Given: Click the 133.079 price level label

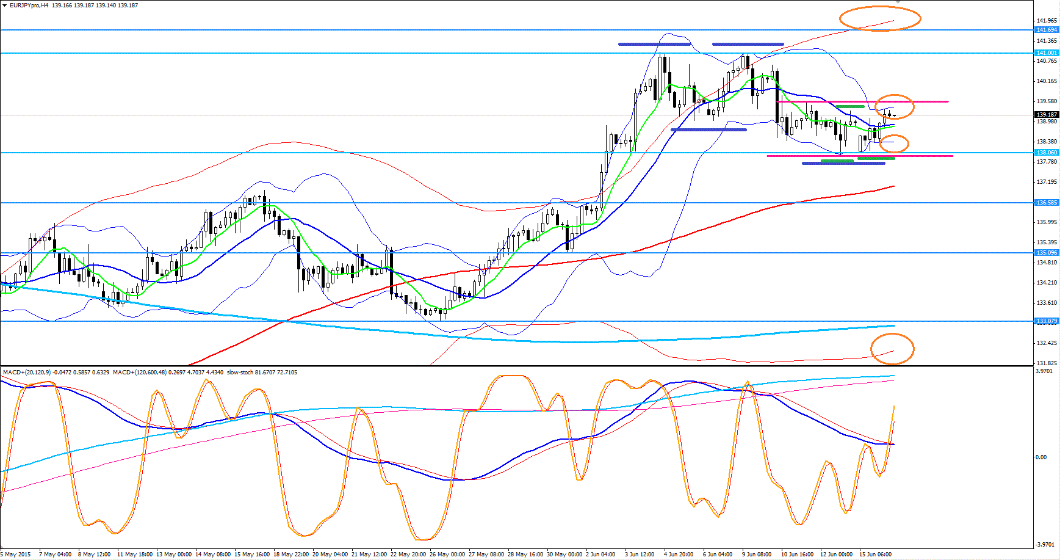Looking at the screenshot, I should pyautogui.click(x=1047, y=321).
